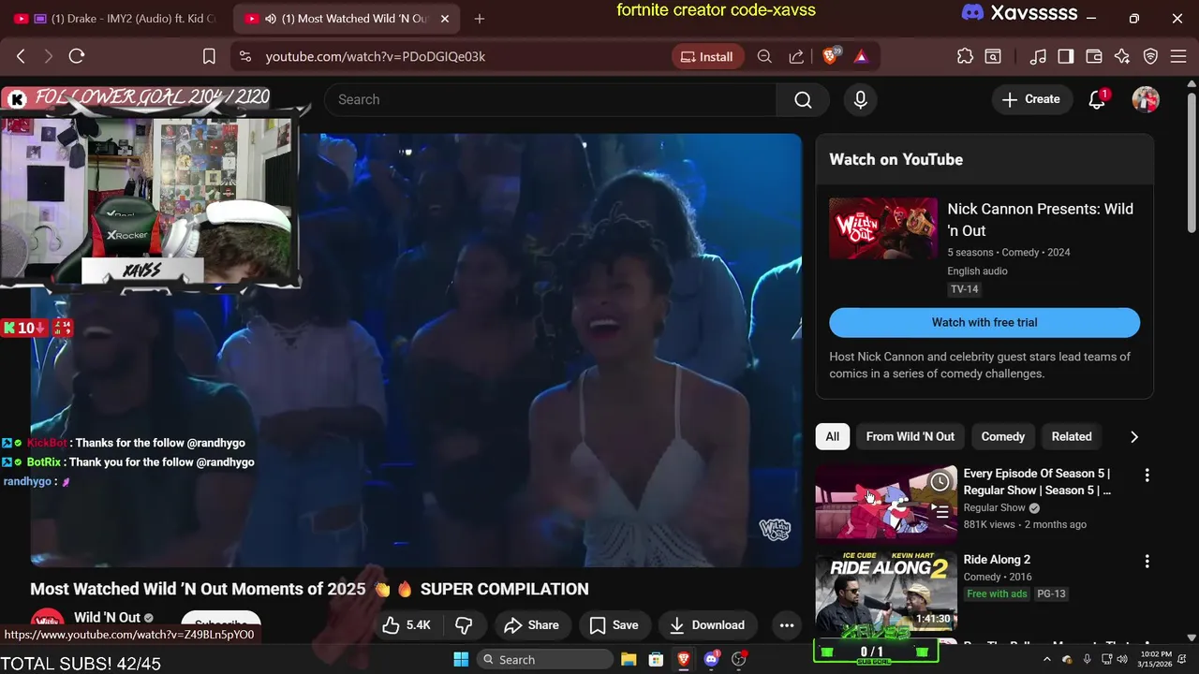Select the Most Watched Wild 'N Out tab
The image size is (1199, 674).
point(346,19)
